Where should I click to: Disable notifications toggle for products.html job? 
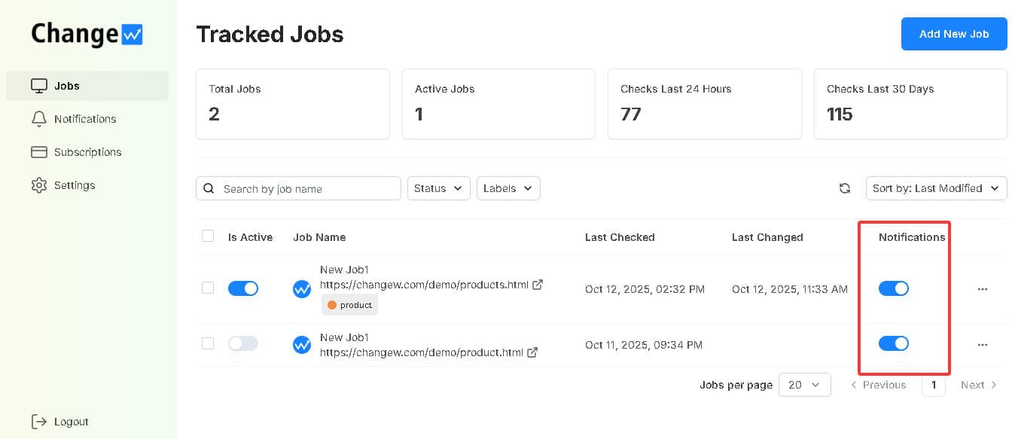tap(894, 288)
